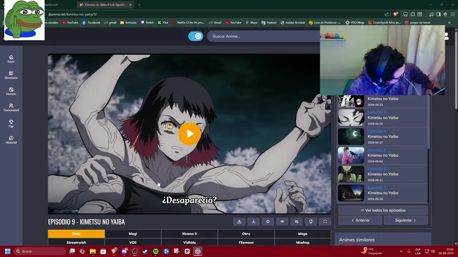The width and height of the screenshot is (458, 257).
Task: Go to Siguiente next episode
Action: click(x=405, y=220)
